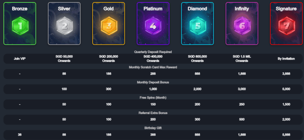304x140 pixels.
Task: Click the By Invitation text
Action: click(286, 59)
